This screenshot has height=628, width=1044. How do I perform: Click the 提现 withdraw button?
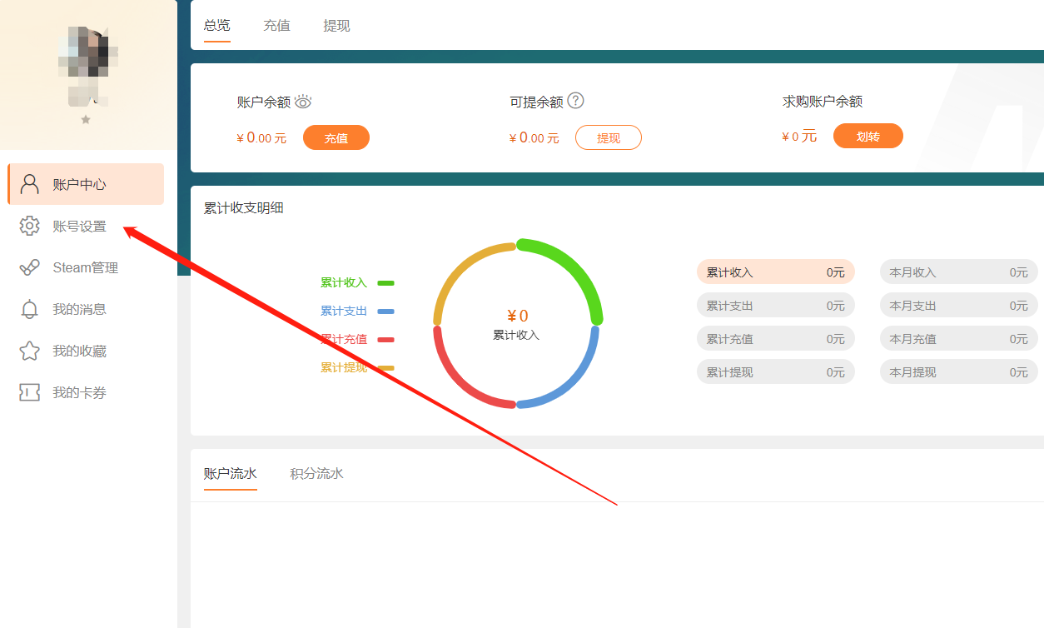pyautogui.click(x=609, y=137)
